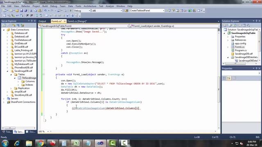The image size is (262, 147).
Task: Click the Find in Files icon beside CreateTabbedPanel
Action: click(126, 11)
